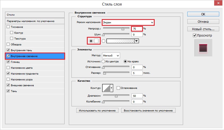Image resolution: width=224 pixels, height=130 pixels.
Task: Uncheck Внутренняя тень effect
Action: tap(8, 50)
